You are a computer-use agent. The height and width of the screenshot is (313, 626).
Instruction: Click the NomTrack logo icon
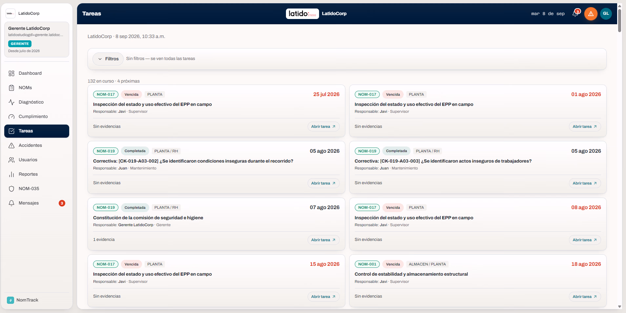tap(10, 300)
